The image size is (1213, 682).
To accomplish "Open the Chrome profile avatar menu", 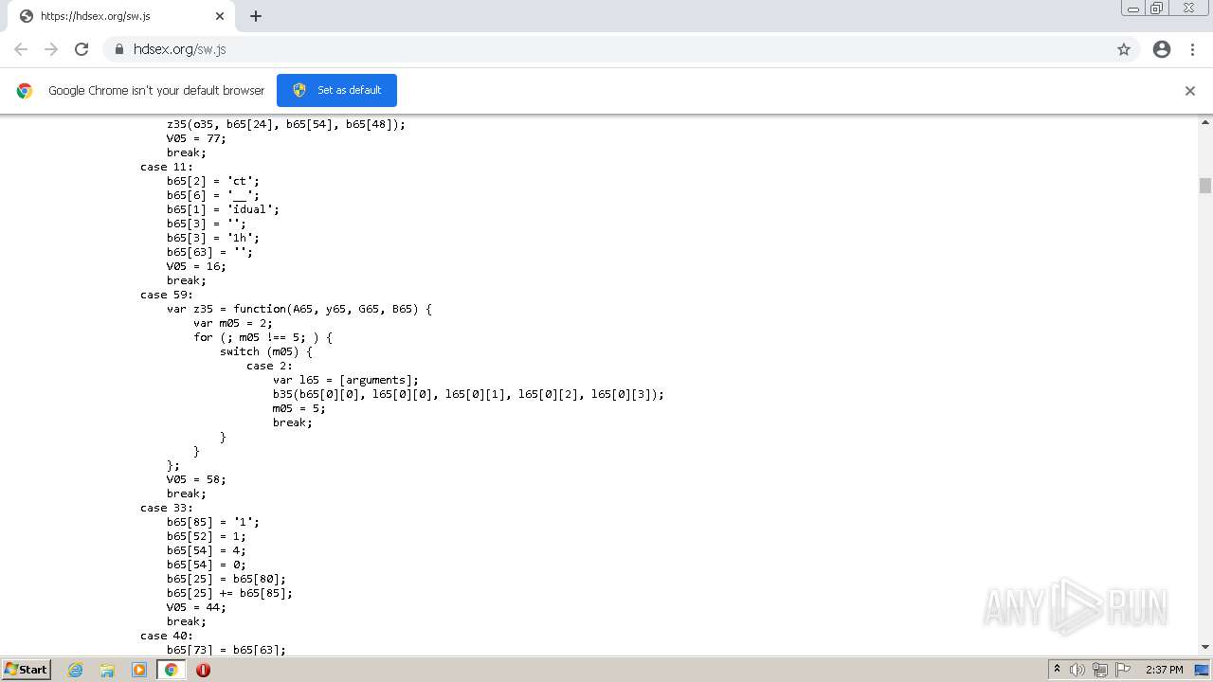I will tap(1162, 49).
